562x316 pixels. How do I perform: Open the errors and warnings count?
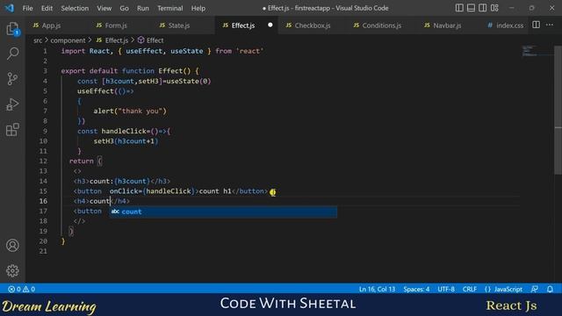pos(21,289)
